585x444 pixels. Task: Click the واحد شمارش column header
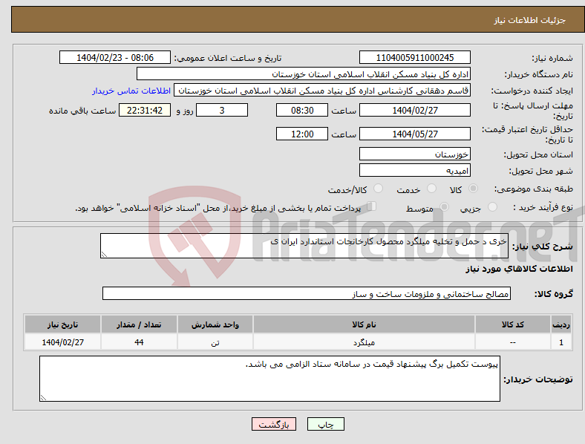tap(215, 324)
